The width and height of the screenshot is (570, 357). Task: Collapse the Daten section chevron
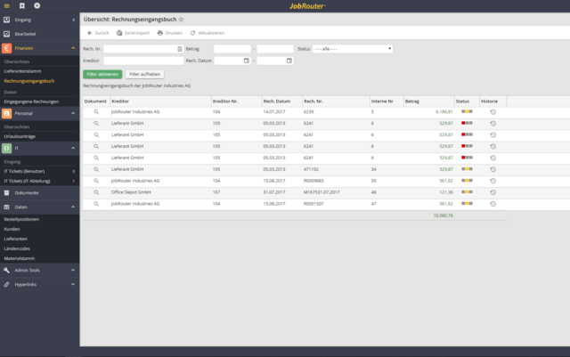(x=73, y=207)
